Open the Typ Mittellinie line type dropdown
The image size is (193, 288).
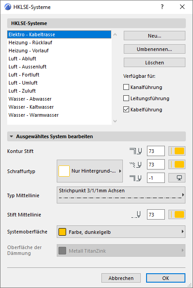click(121, 195)
